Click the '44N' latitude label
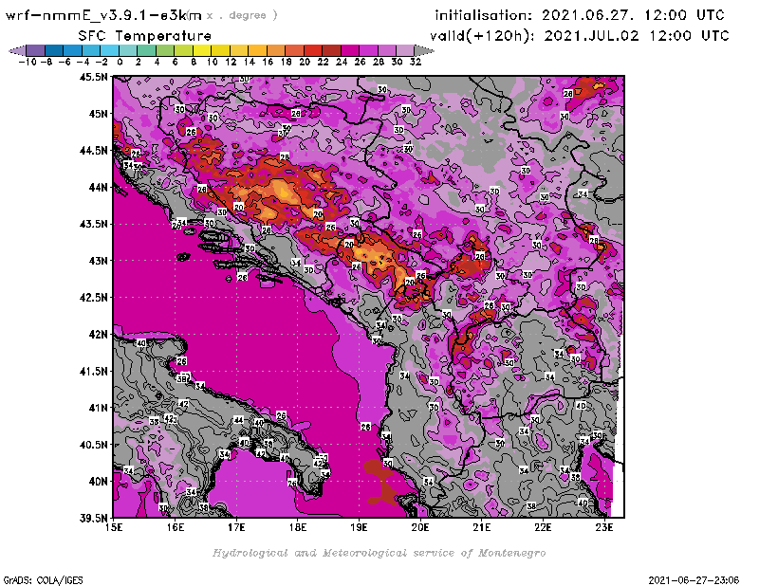The height and width of the screenshot is (586, 759). (x=98, y=187)
